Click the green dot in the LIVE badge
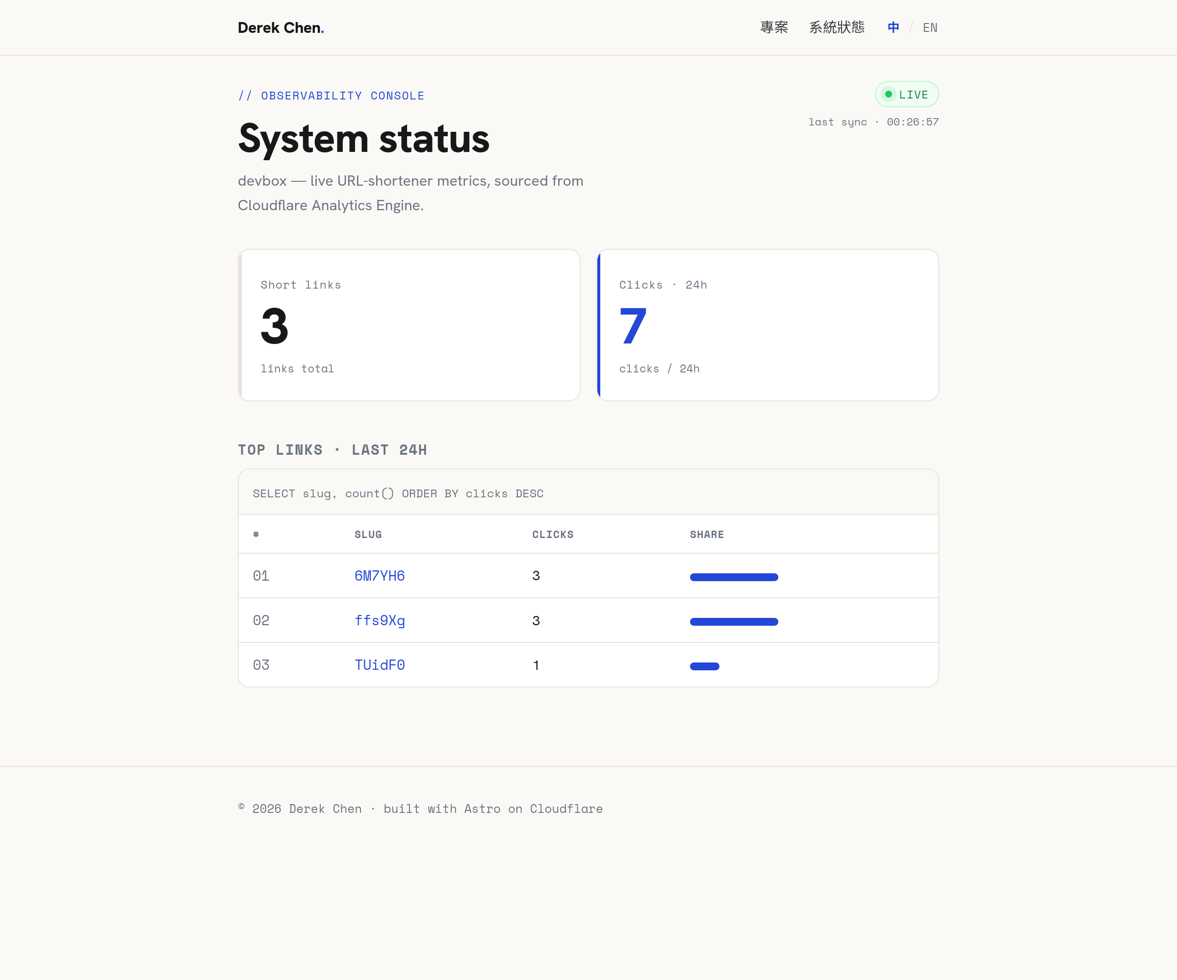1177x980 pixels. pos(888,95)
